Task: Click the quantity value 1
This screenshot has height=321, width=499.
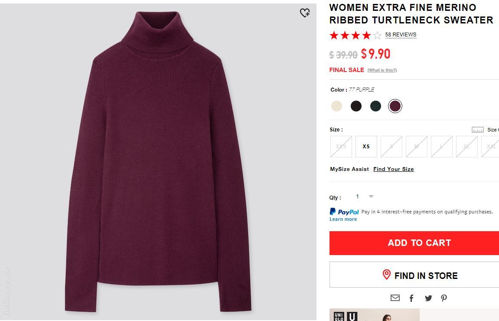Action: coord(357,197)
